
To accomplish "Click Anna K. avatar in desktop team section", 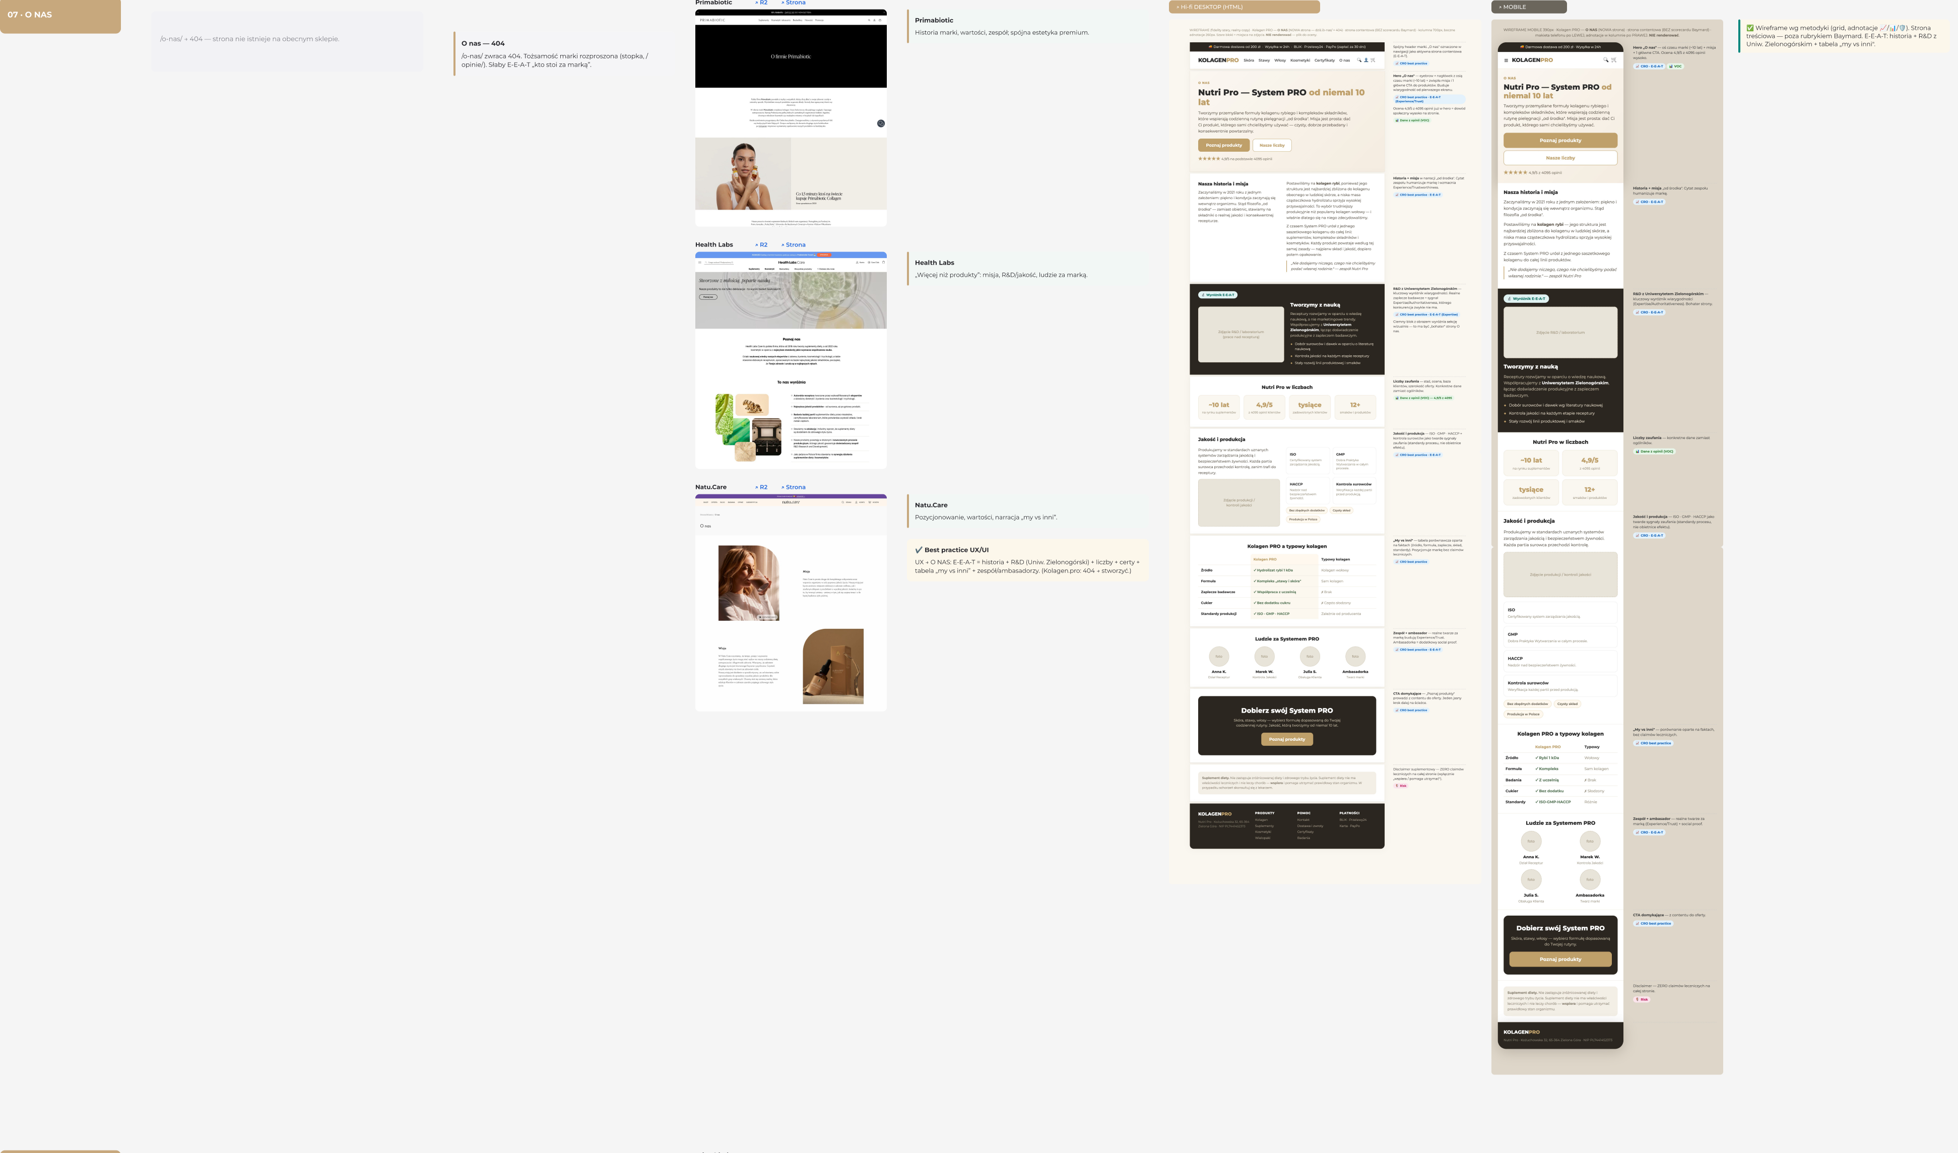I will tap(1219, 657).
